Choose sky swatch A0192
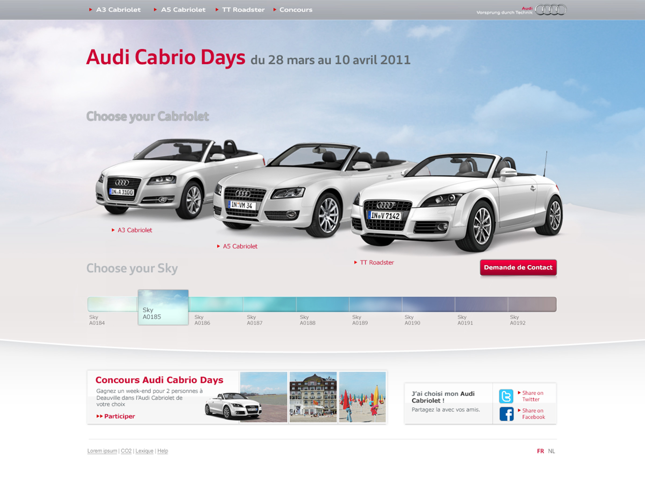This screenshot has height=484, width=645. point(532,304)
